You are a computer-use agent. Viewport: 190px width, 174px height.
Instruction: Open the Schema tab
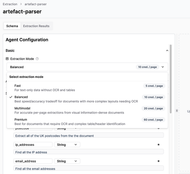(x=12, y=26)
